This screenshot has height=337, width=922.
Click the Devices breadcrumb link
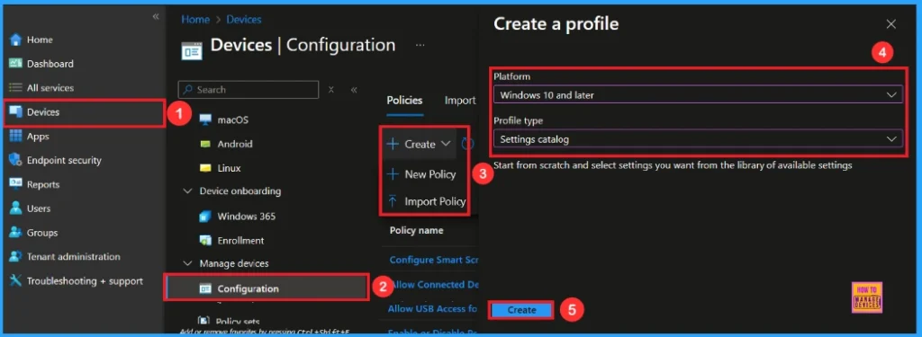tap(244, 20)
